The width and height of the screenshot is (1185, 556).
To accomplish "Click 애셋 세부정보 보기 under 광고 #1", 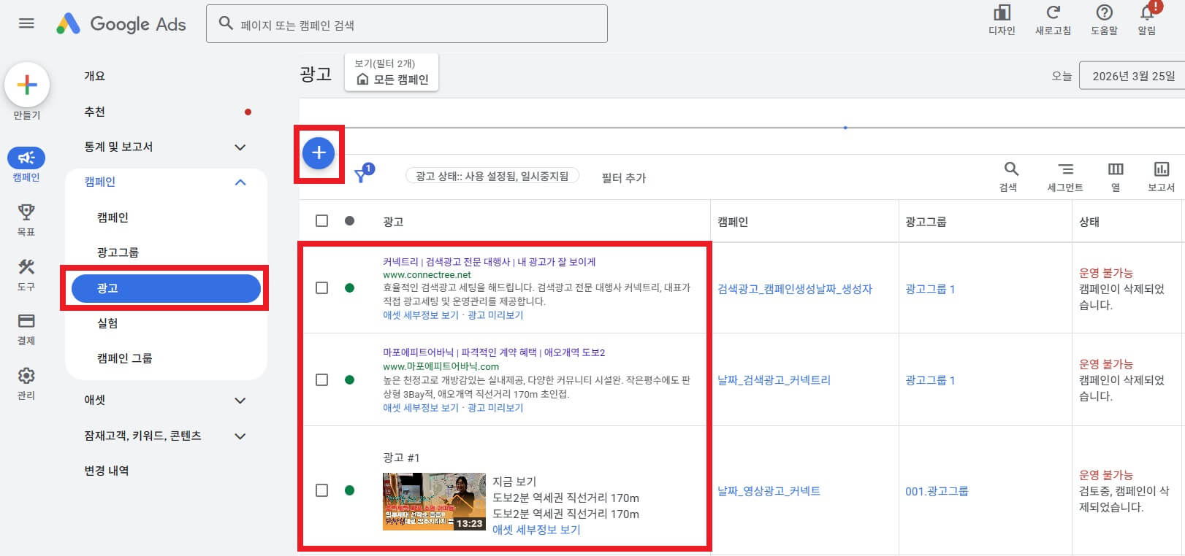I will point(536,530).
